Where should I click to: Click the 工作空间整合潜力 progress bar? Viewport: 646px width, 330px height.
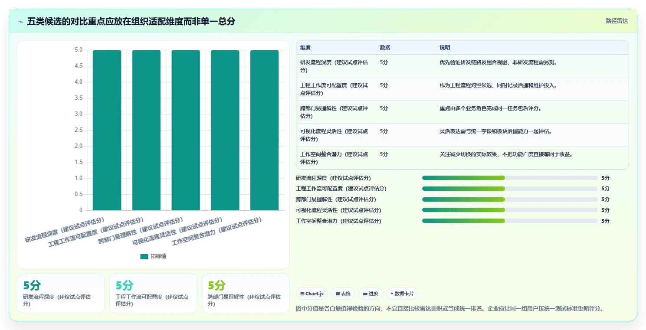510,221
